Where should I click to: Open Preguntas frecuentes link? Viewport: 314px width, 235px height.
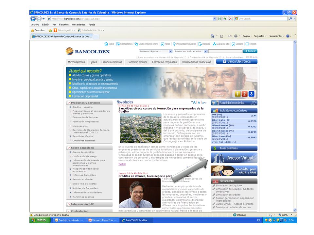coord(184,44)
